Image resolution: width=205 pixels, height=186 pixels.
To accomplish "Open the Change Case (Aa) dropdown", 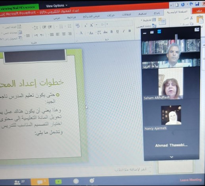I will coord(91,33).
